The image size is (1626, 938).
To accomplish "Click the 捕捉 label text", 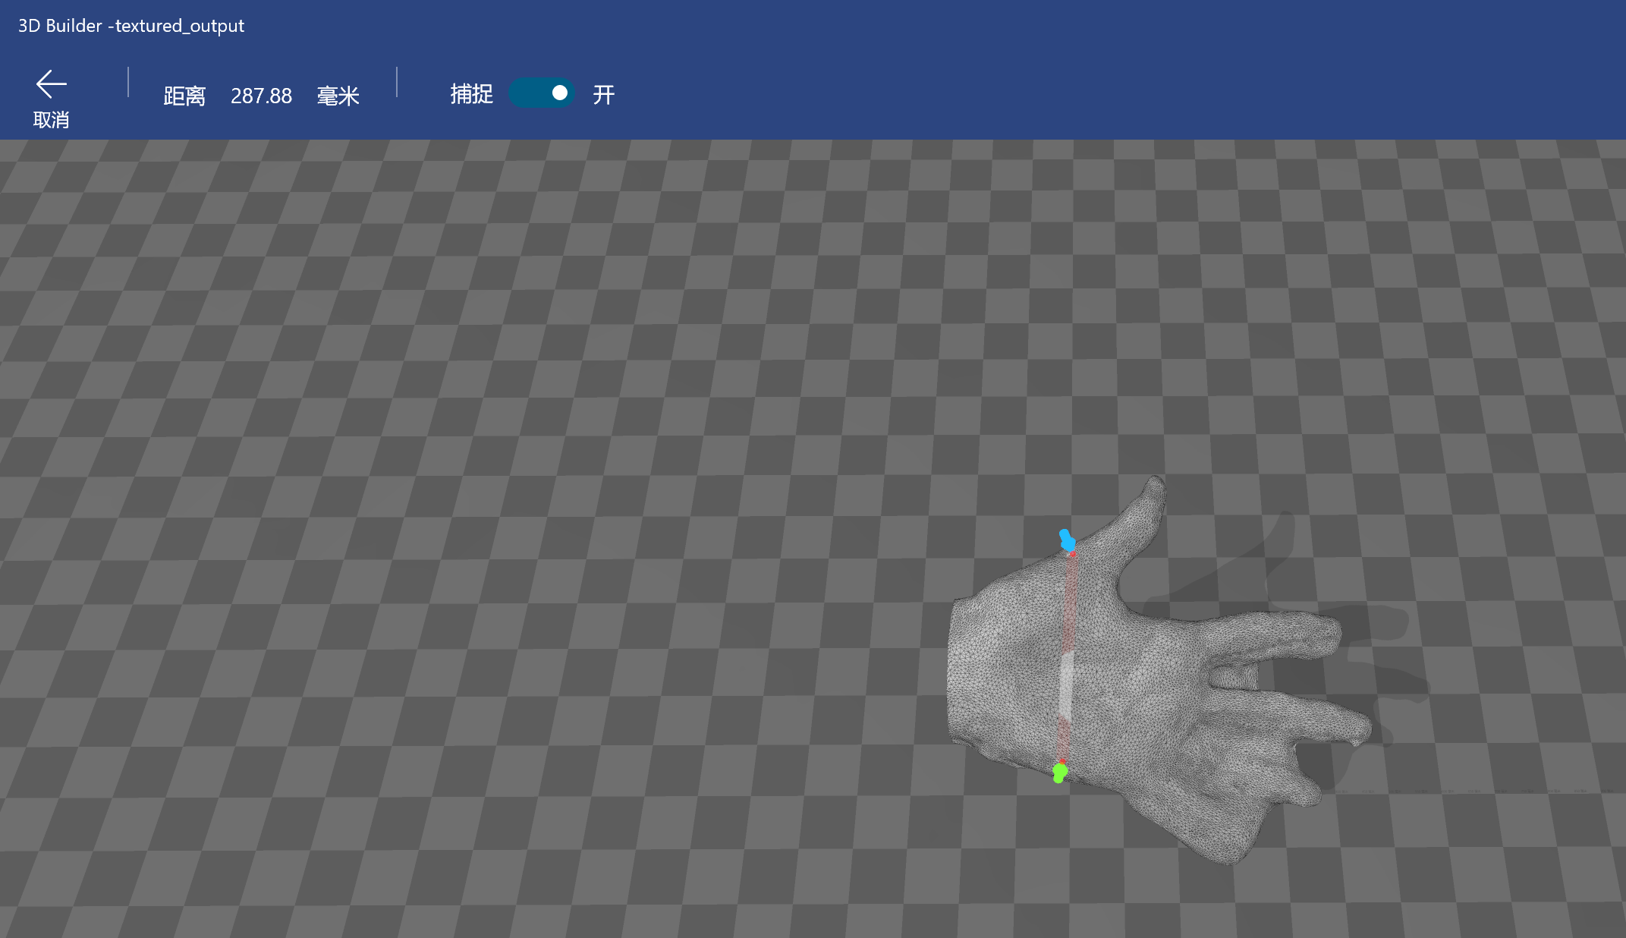I will point(471,94).
